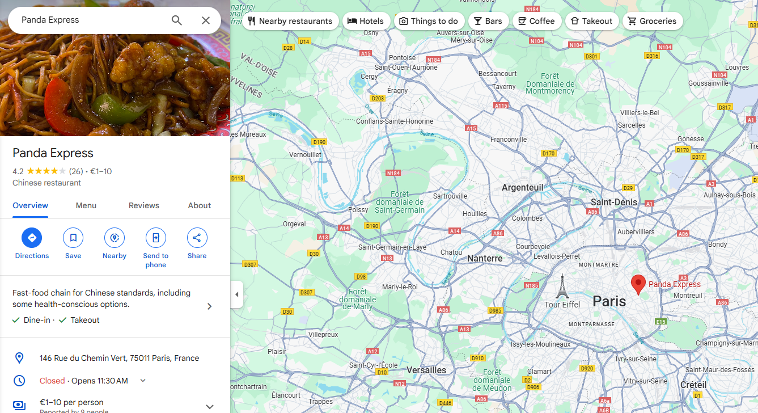Select the Eiffel Tower landmark icon
Viewport: 758px width, 413px height.
[562, 286]
